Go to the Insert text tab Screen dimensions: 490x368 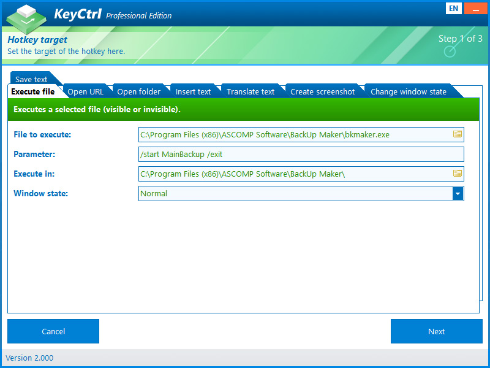point(193,91)
